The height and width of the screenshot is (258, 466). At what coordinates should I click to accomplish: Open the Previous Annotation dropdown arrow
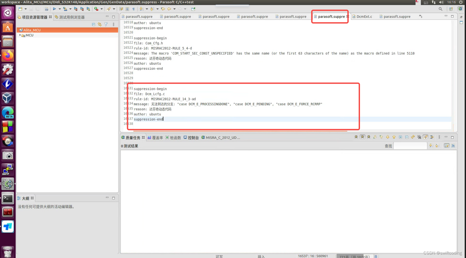point(157,9)
